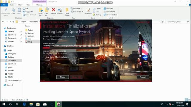Select This PC in navigation pane

[8, 50]
